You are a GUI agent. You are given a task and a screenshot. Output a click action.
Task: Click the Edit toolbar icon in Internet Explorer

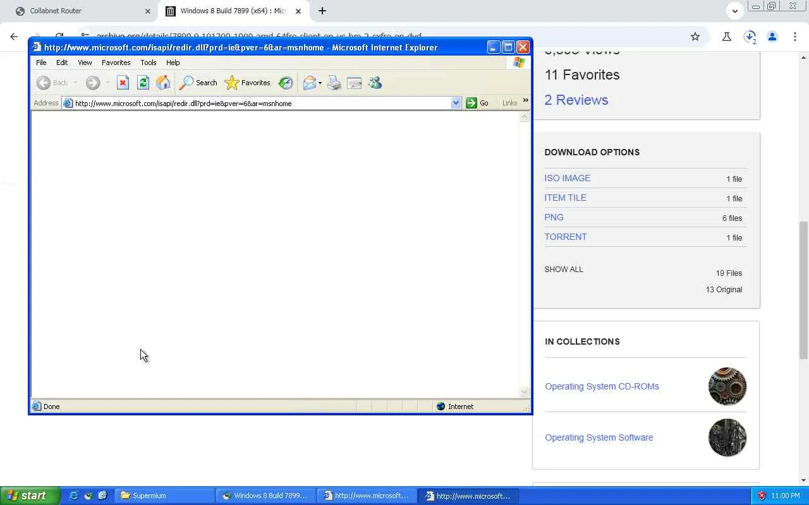(x=355, y=83)
